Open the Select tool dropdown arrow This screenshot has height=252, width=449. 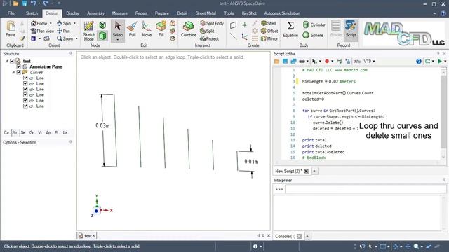pos(118,40)
